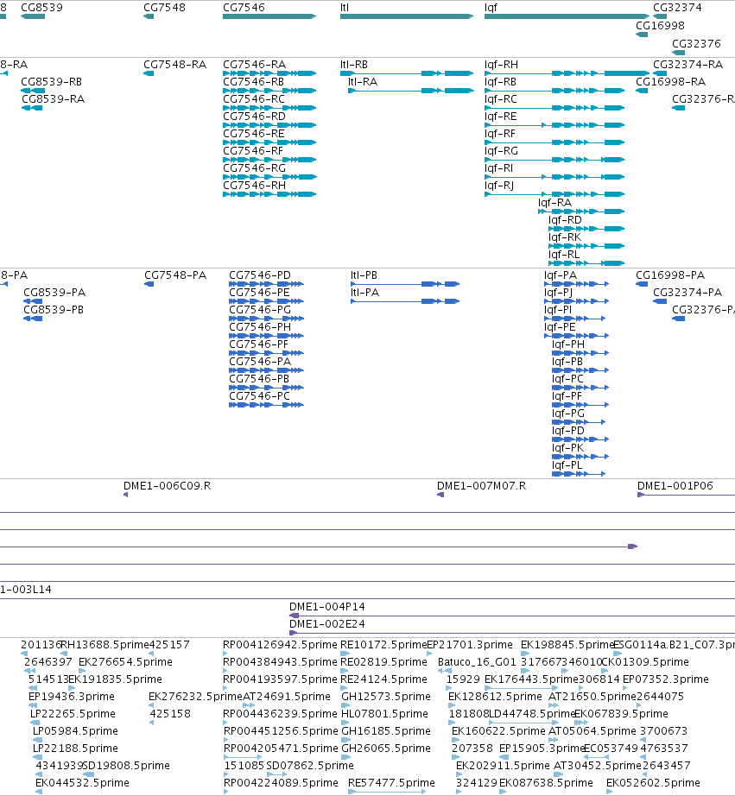Select transcript CG7546-RD
735x796 pixels.
click(255, 117)
